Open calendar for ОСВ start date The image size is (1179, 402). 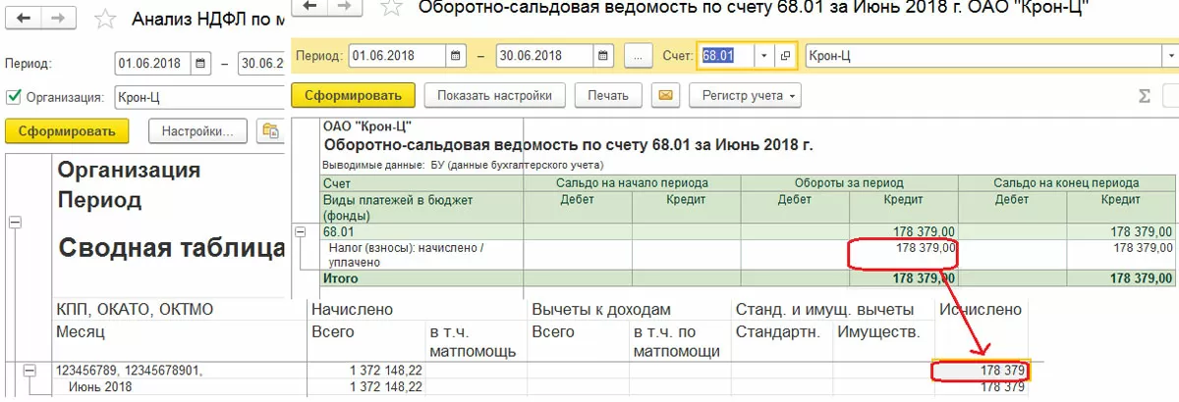[x=457, y=56]
